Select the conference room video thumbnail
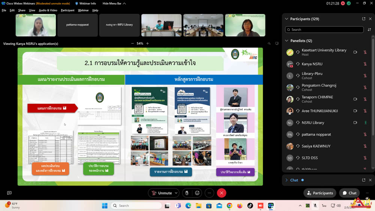This screenshot has width=375, height=211. point(203,25)
